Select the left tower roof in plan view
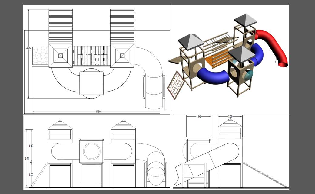This screenshot has height=194, width=315. click(x=61, y=56)
